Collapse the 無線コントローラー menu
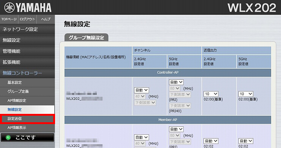Screen dimensions: 281x148 pyautogui.click(x=27, y=73)
